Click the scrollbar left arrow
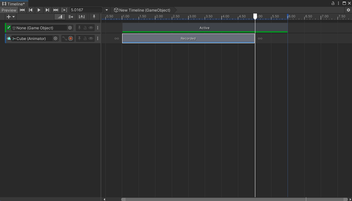This screenshot has height=201, width=352. pyautogui.click(x=104, y=199)
